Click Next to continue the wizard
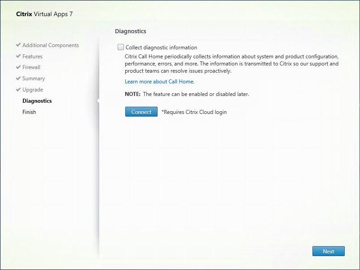Screen dimensions: 360x270 click(x=328, y=251)
